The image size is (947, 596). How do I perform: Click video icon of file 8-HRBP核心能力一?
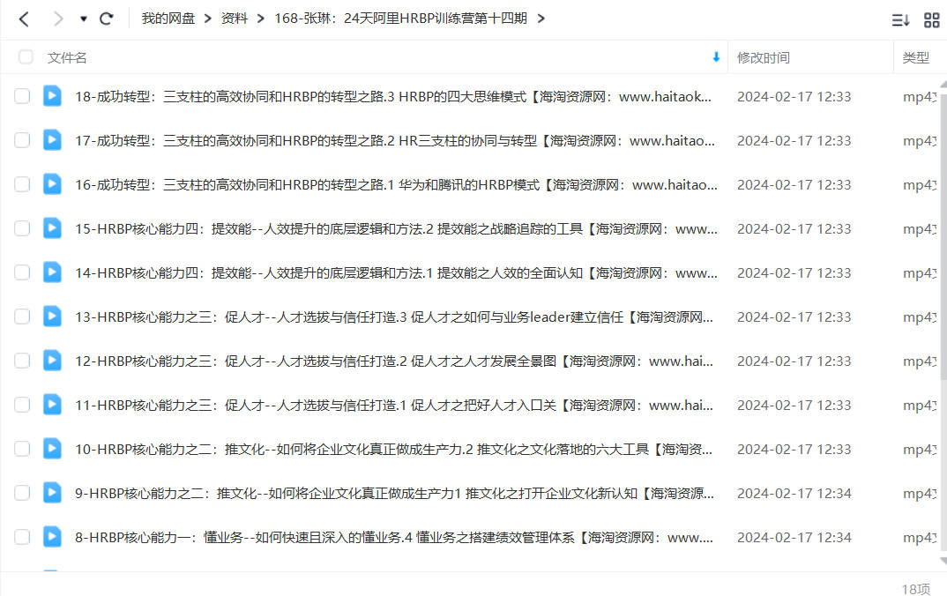(x=52, y=537)
